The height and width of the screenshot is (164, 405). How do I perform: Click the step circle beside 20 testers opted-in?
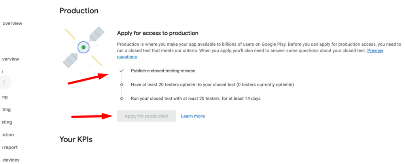coord(121,84)
